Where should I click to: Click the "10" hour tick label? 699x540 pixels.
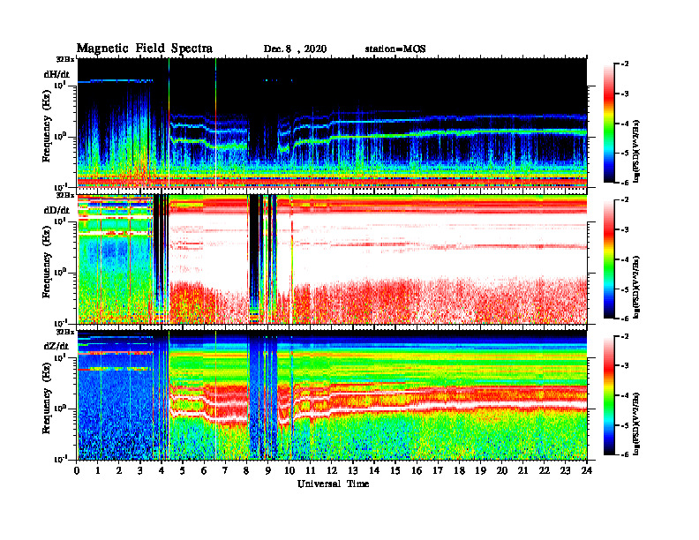point(289,471)
